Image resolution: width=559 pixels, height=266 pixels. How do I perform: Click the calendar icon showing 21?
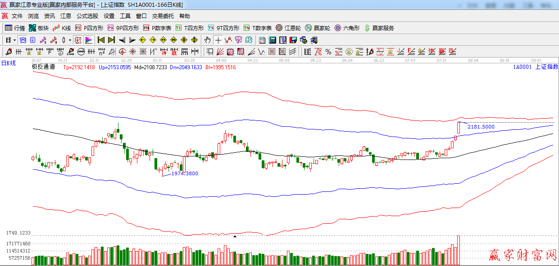tap(262, 40)
